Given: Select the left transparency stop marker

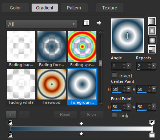Looking at the screenshot, I should (11, 123).
